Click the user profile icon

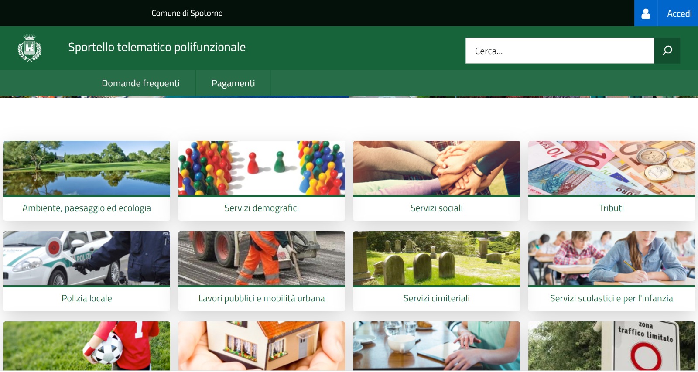click(646, 14)
